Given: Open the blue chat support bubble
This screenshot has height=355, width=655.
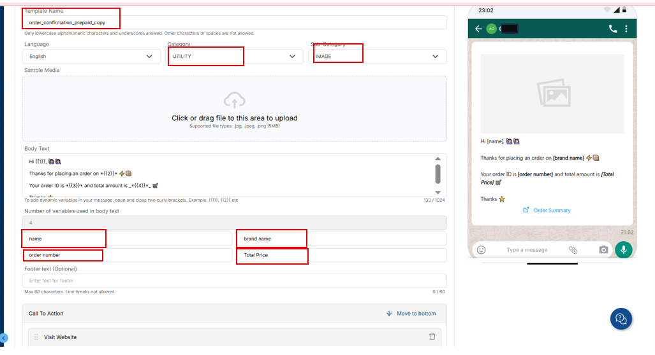Looking at the screenshot, I should [x=621, y=319].
